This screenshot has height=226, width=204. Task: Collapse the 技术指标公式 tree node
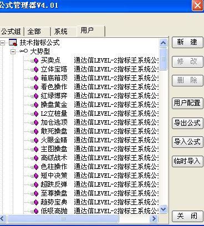pyautogui.click(x=2, y=43)
